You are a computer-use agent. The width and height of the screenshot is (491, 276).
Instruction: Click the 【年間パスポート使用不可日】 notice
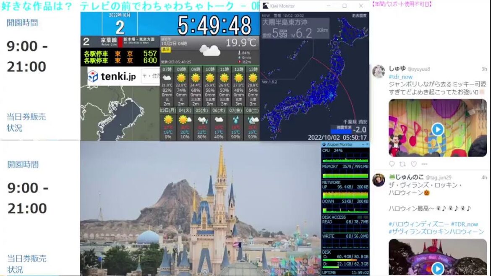pos(402,4)
